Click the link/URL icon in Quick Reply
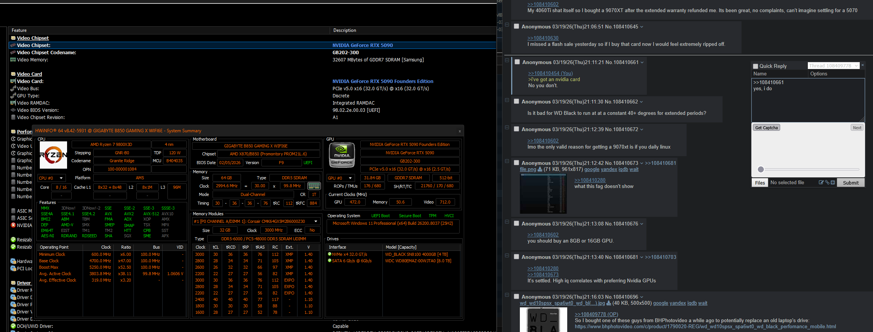Image resolution: width=873 pixels, height=332 pixels. pyautogui.click(x=827, y=182)
